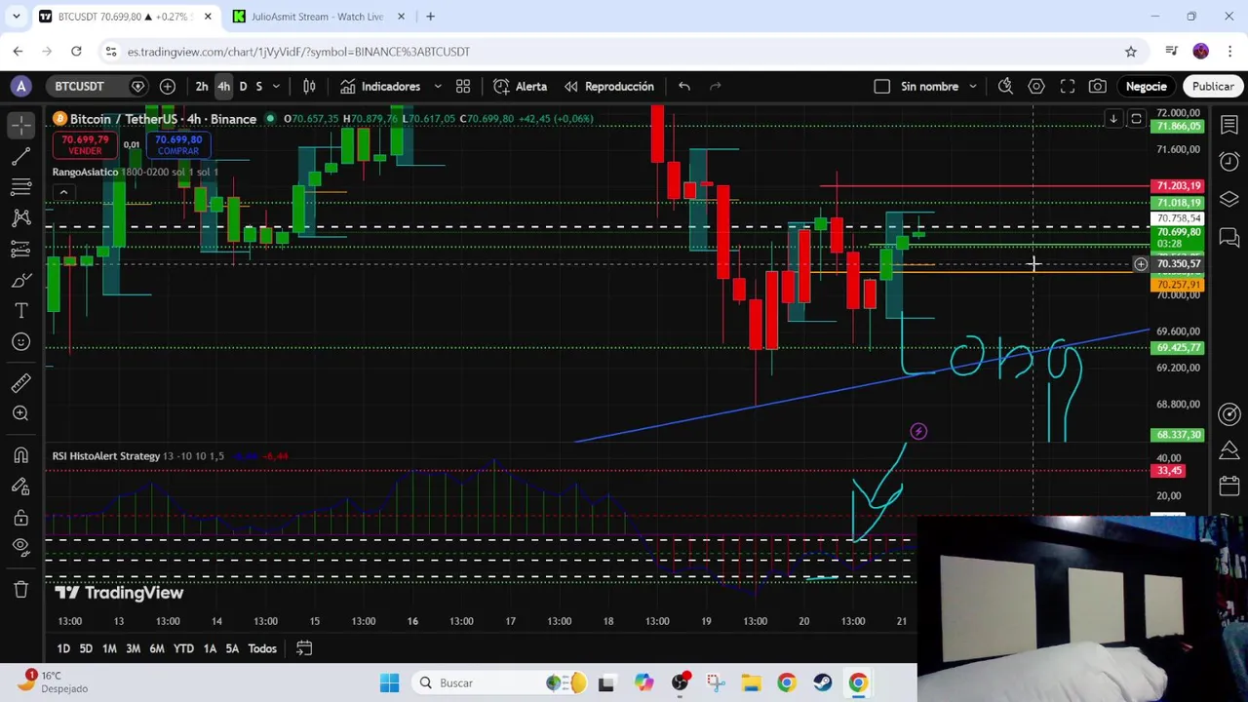Click the add symbol compare plus icon
Image resolution: width=1248 pixels, height=702 pixels.
pyautogui.click(x=168, y=87)
